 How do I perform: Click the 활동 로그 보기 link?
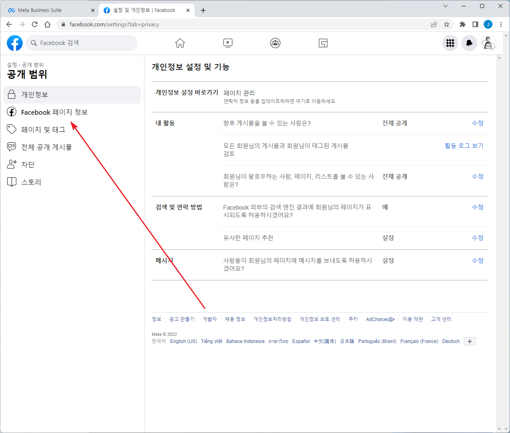[x=464, y=146]
